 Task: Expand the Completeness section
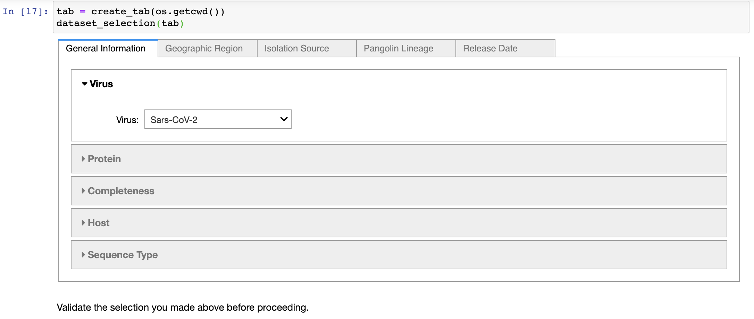(121, 191)
